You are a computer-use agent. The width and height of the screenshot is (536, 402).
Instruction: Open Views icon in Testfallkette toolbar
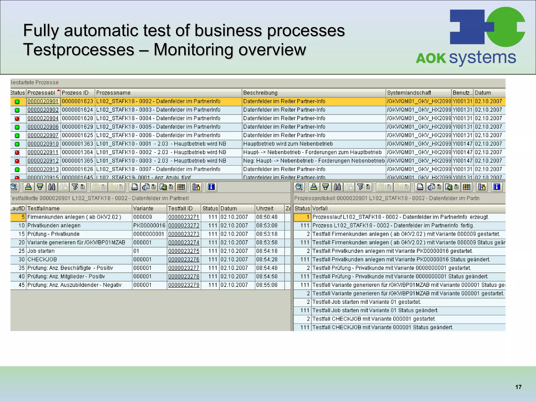(x=146, y=187)
